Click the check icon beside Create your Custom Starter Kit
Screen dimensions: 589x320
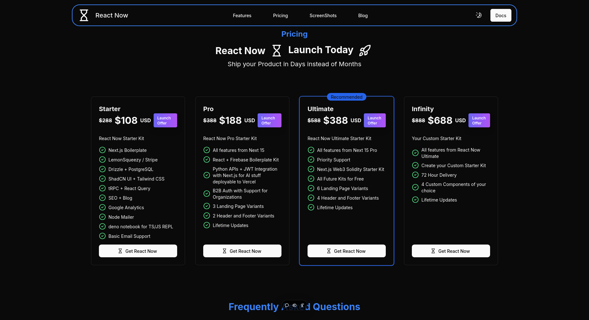(x=415, y=165)
